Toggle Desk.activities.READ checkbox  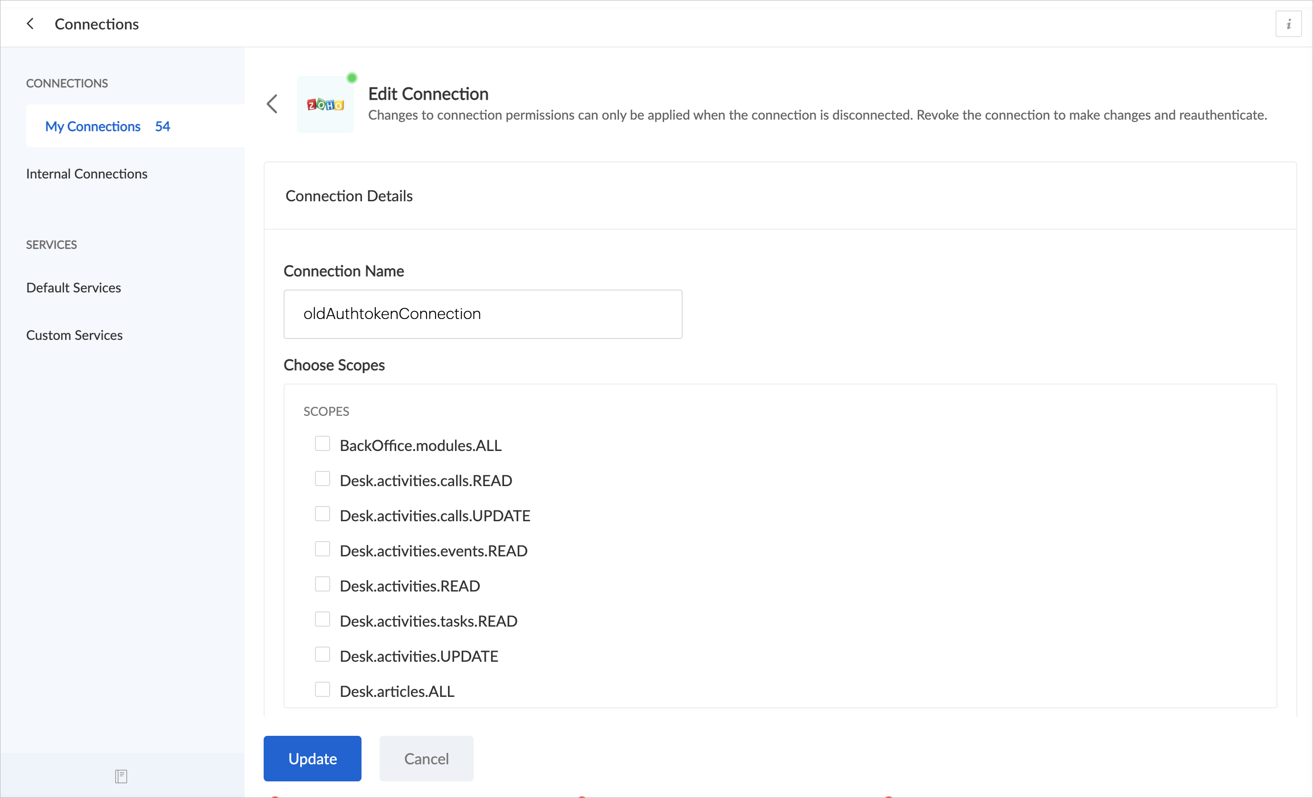point(323,584)
